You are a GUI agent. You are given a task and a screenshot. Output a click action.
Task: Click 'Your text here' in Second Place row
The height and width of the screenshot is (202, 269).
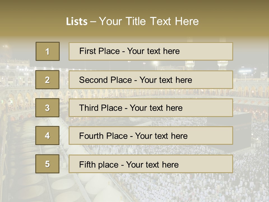point(166,80)
